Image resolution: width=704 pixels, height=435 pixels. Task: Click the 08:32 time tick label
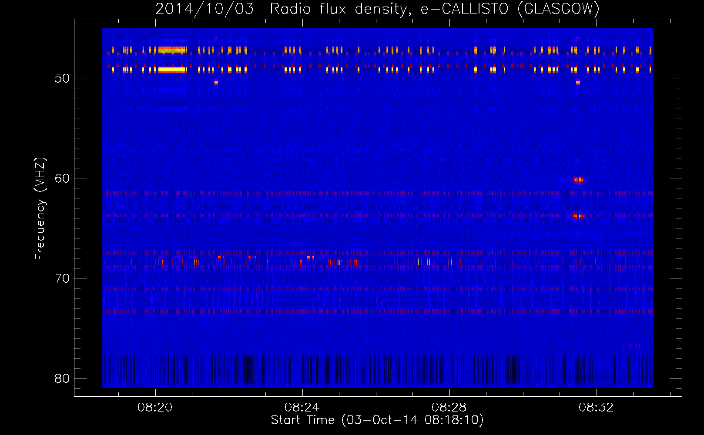596,408
